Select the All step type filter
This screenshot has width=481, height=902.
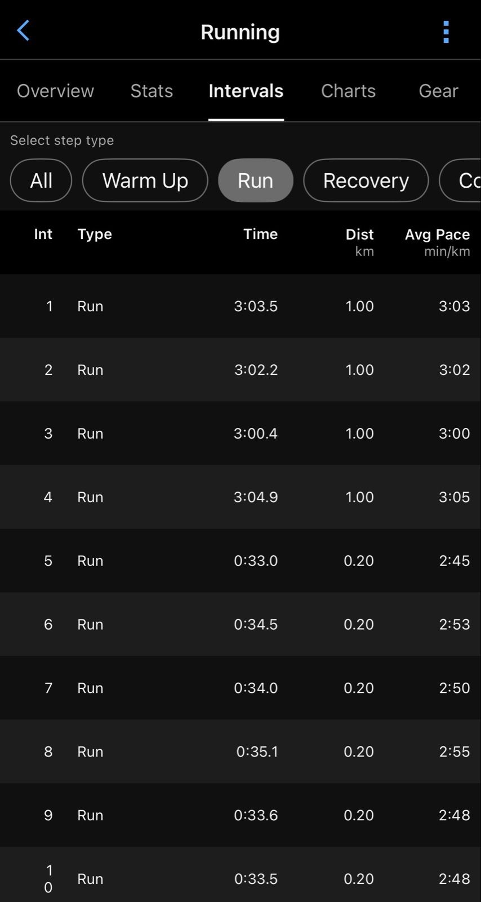point(41,180)
